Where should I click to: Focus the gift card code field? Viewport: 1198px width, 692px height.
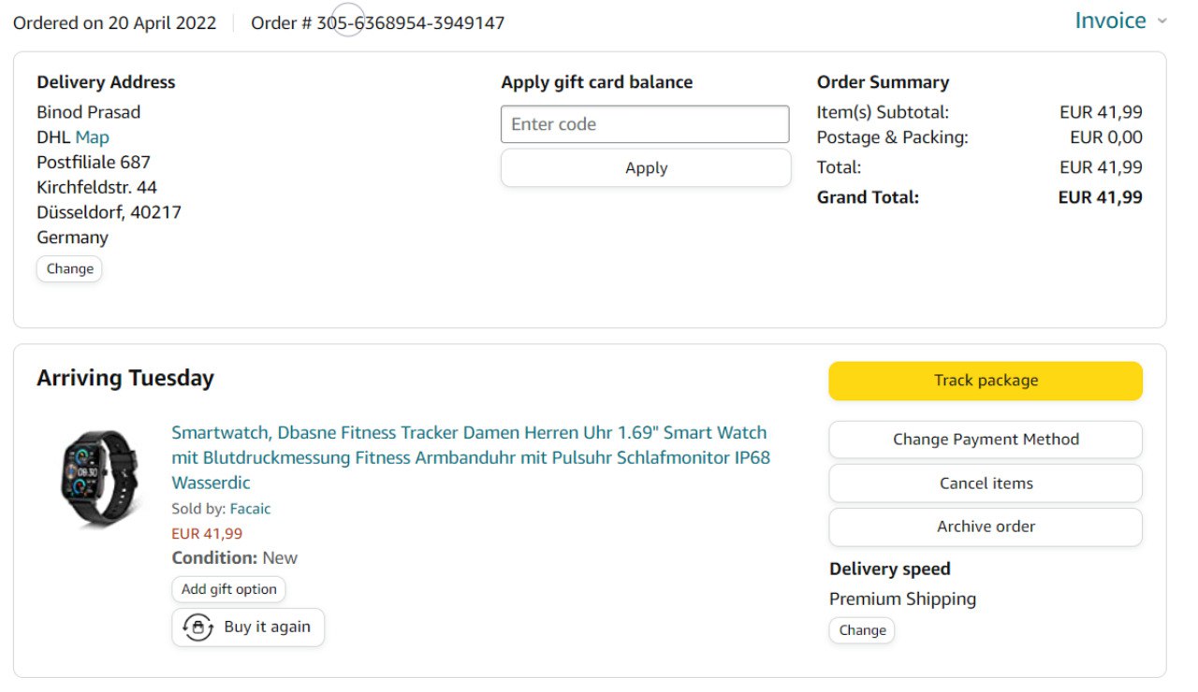point(645,124)
